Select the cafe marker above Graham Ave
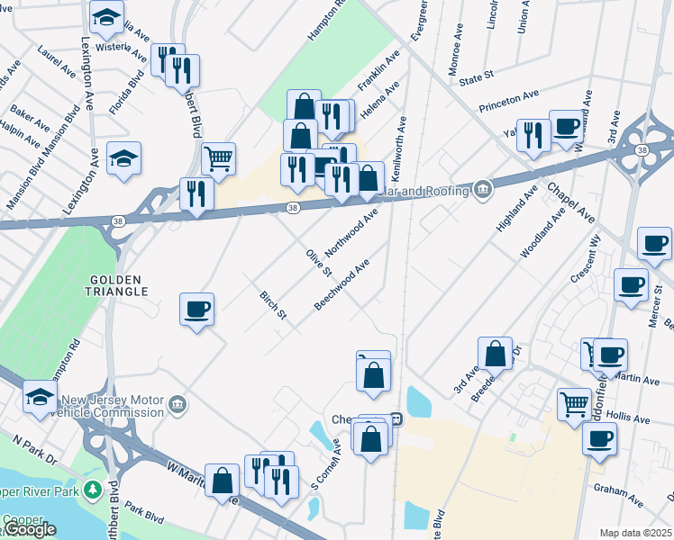Image resolution: width=674 pixels, height=540 pixels. (599, 441)
